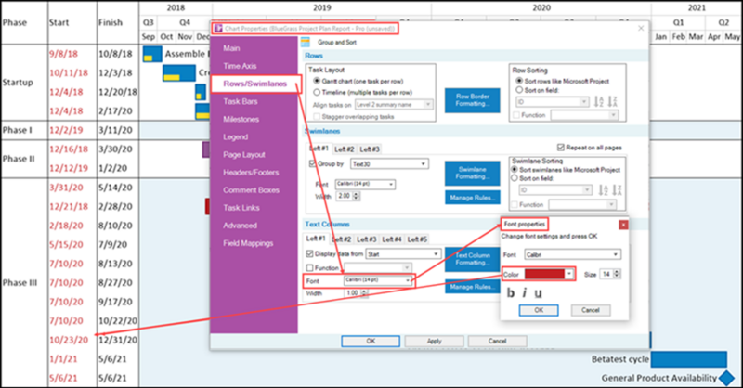Open Text Columns Font Calibri dropdown

click(x=378, y=280)
